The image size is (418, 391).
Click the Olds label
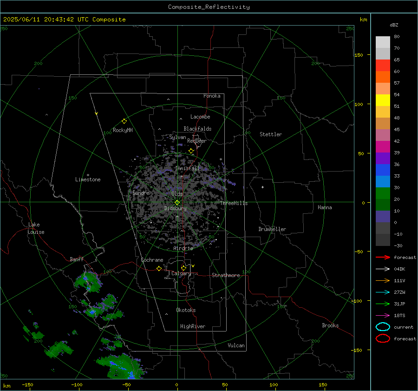pyautogui.click(x=177, y=194)
